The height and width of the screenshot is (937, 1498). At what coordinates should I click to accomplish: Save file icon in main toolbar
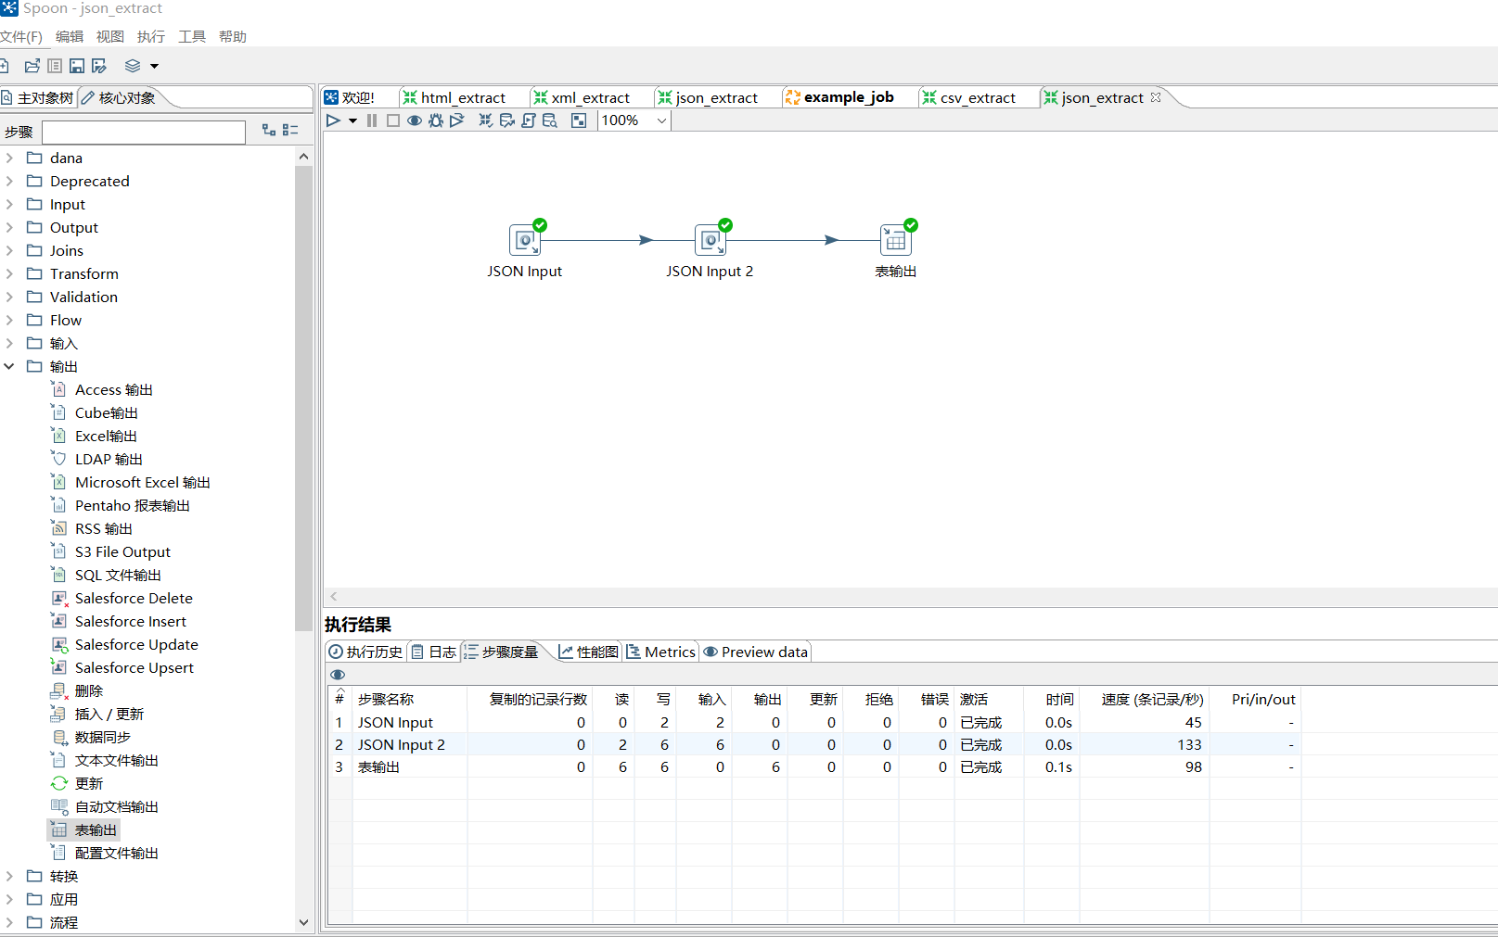click(x=77, y=66)
